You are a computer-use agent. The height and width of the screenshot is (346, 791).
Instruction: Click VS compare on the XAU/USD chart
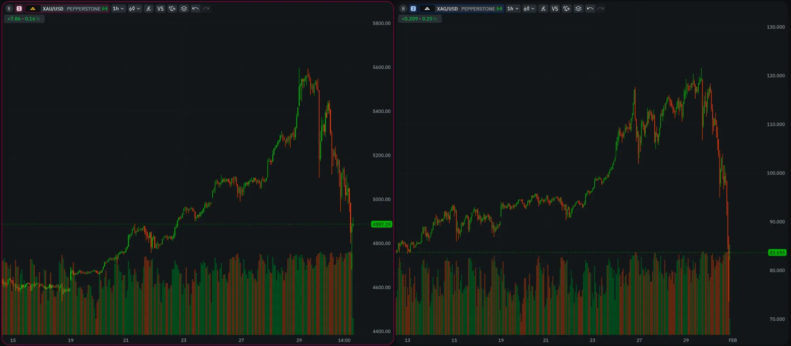(160, 9)
